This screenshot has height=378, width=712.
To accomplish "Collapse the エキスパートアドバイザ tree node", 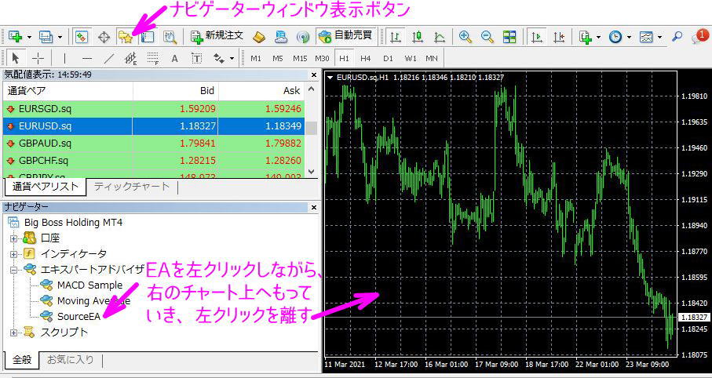I will coord(13,270).
